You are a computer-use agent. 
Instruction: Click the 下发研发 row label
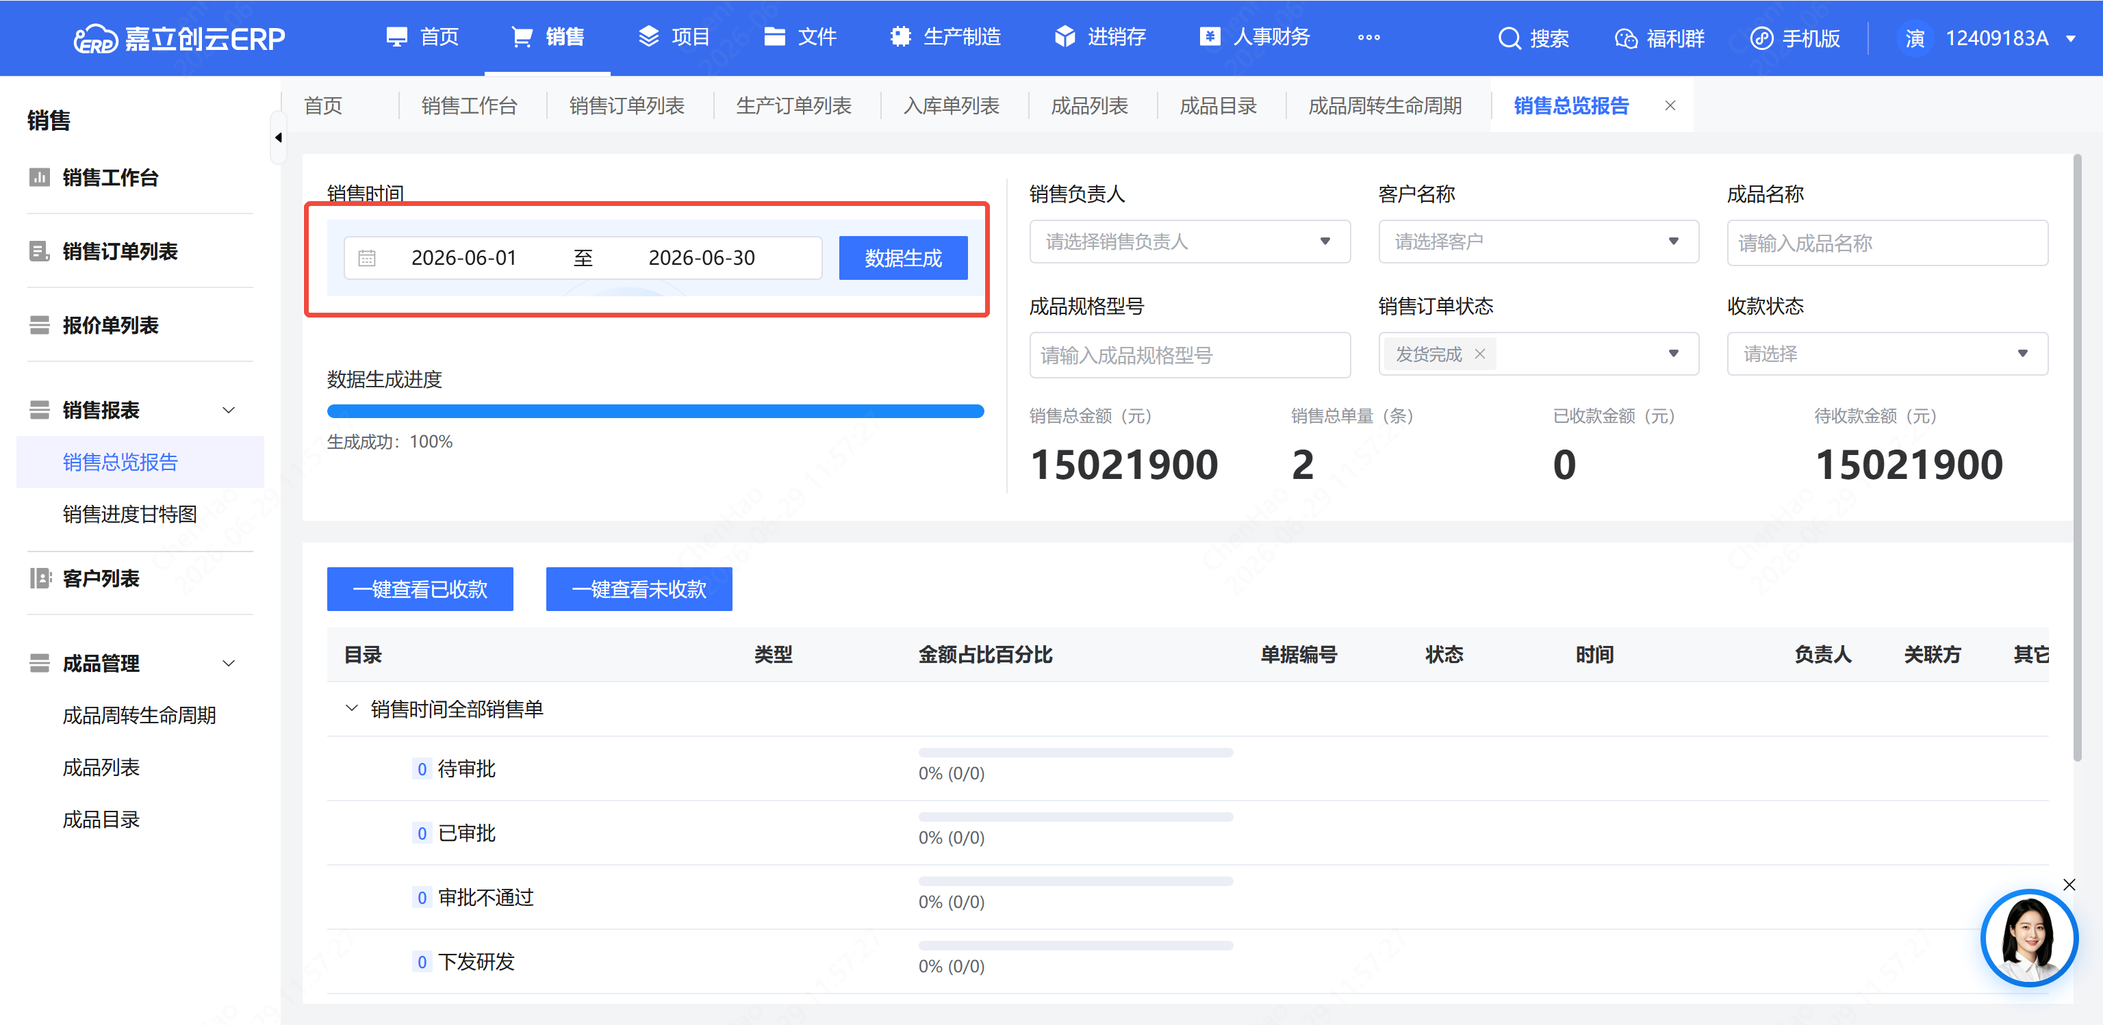click(476, 961)
